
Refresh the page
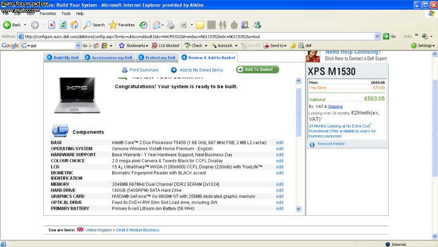(x=63, y=25)
